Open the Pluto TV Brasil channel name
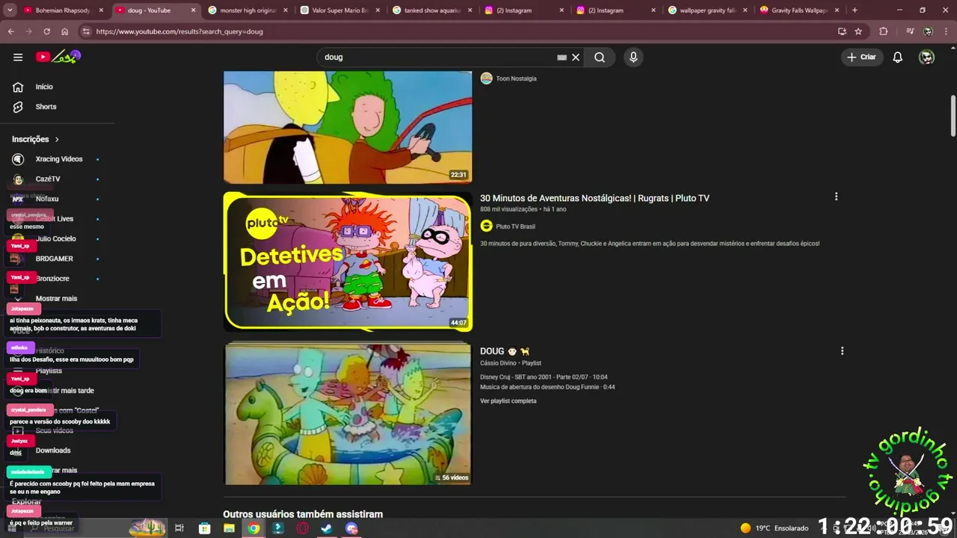This screenshot has width=957, height=538. (x=515, y=226)
